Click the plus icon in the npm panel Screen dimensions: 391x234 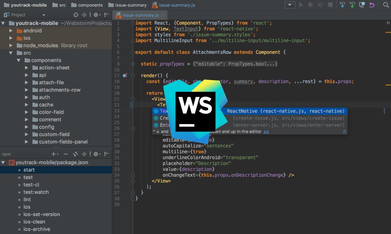point(55,154)
